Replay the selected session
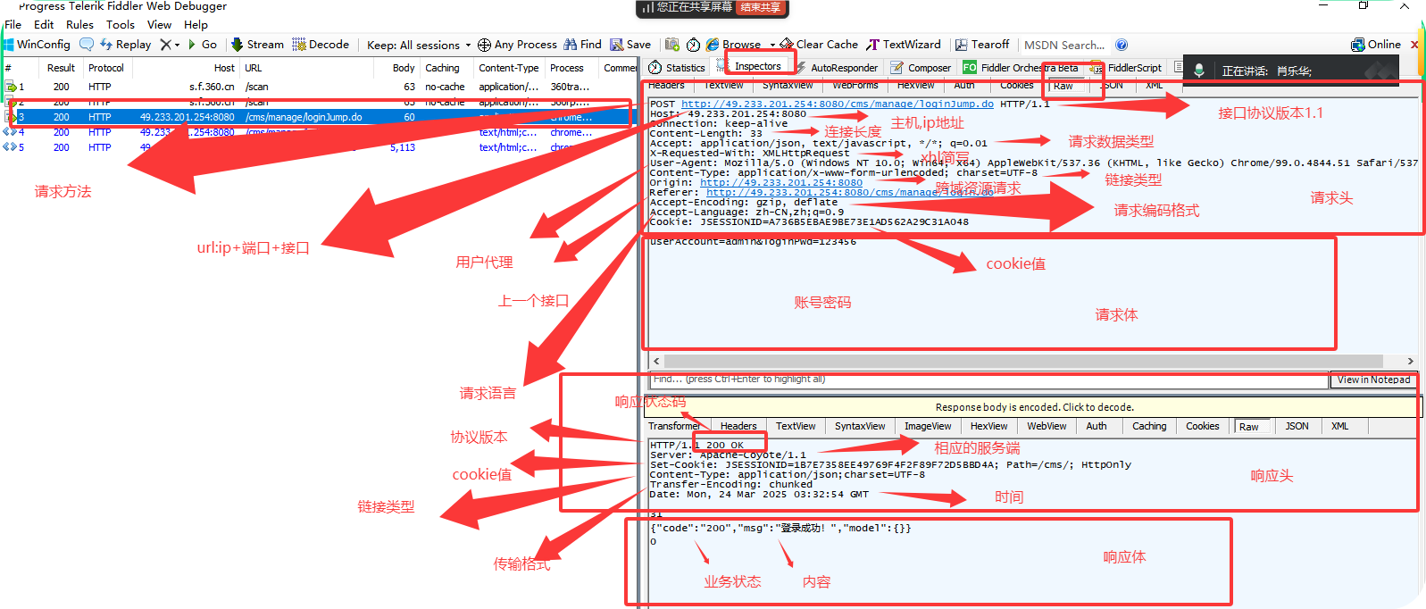 [x=126, y=45]
